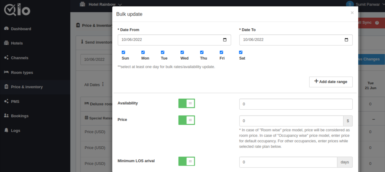This screenshot has width=385, height=172.
Task: Click the Dashboard gauge icon
Action: pyautogui.click(x=6, y=28)
